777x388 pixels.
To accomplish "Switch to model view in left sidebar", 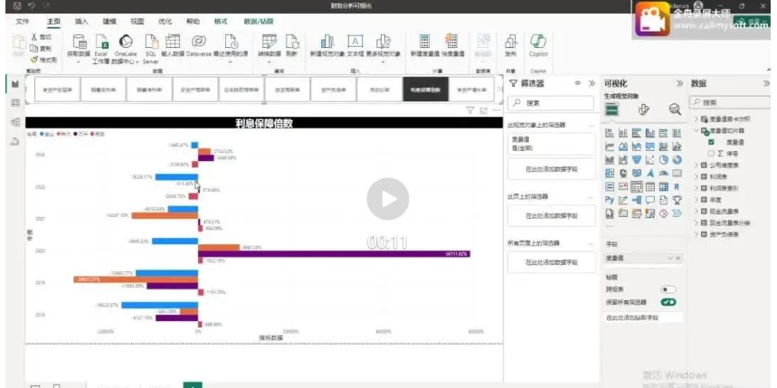I will 14,122.
